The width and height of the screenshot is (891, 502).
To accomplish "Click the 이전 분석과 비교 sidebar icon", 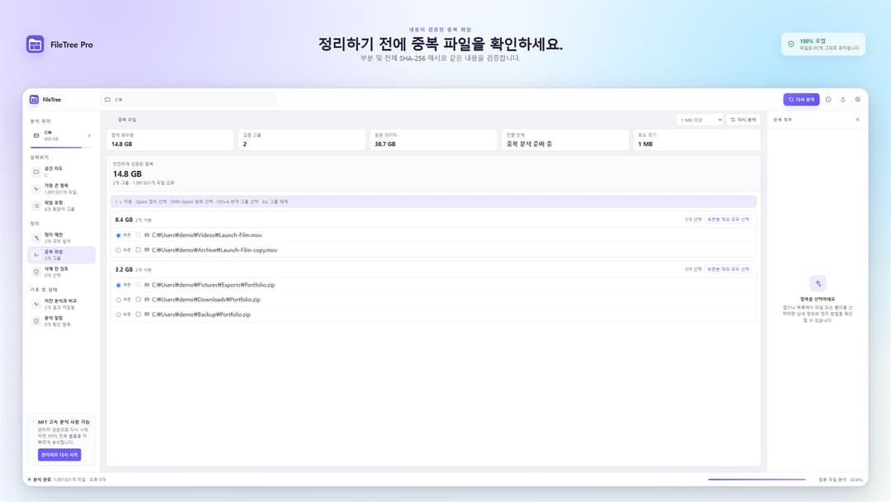I will (x=36, y=304).
